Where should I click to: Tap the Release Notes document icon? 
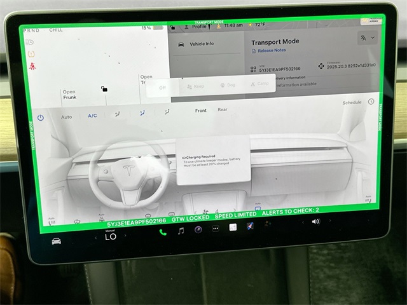pos(254,51)
